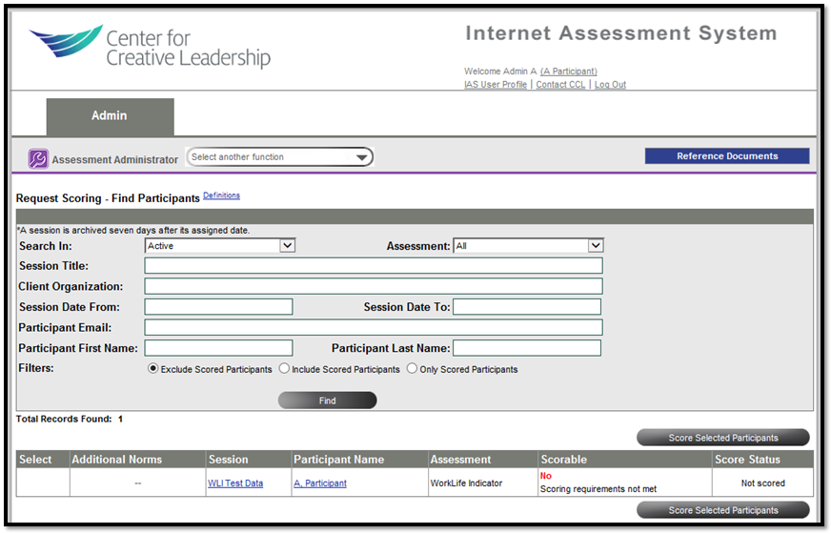Click into the Session Title field
Viewport: 831px width, 534px height.
tap(374, 266)
